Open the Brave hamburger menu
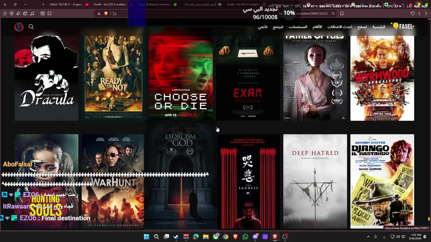 tap(5, 13)
